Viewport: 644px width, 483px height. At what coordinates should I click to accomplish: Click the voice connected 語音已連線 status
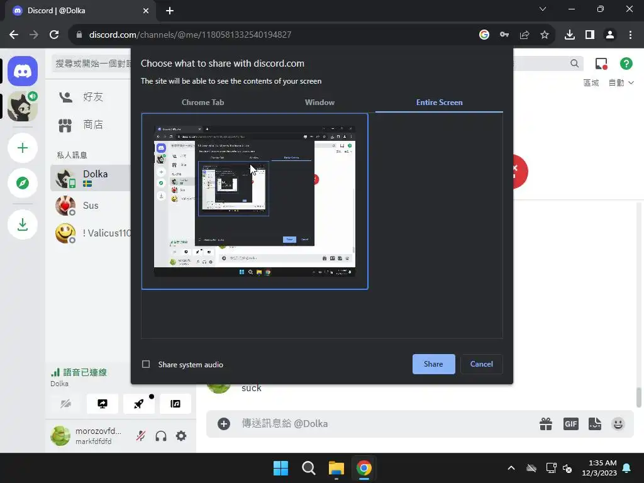(x=79, y=372)
